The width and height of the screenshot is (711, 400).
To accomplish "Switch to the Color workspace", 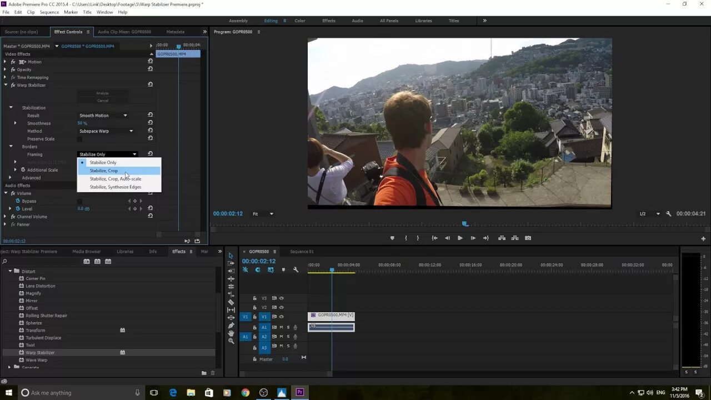I will coord(300,21).
